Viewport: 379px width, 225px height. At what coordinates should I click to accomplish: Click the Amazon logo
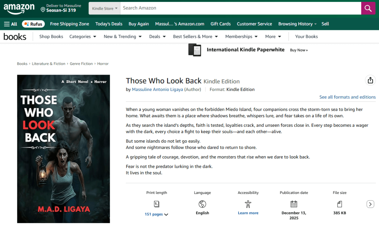pos(19,8)
